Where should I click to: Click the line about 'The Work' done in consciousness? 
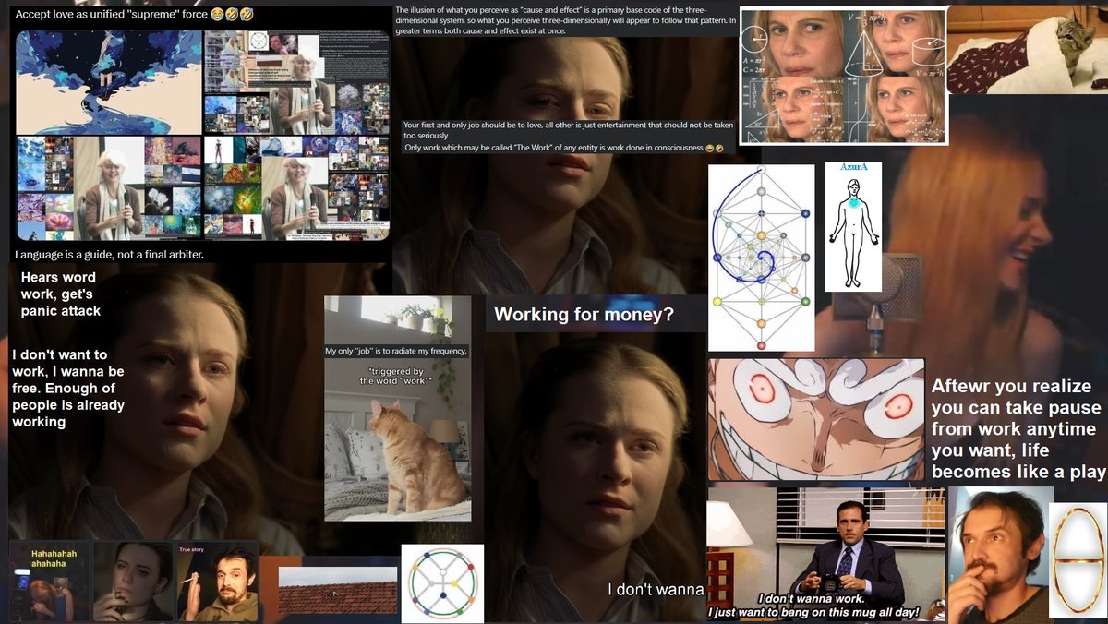[563, 148]
